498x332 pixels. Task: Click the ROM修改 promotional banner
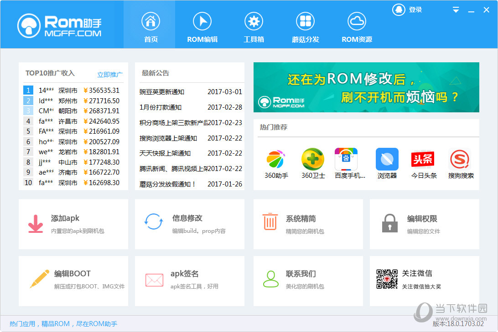pyautogui.click(x=366, y=87)
